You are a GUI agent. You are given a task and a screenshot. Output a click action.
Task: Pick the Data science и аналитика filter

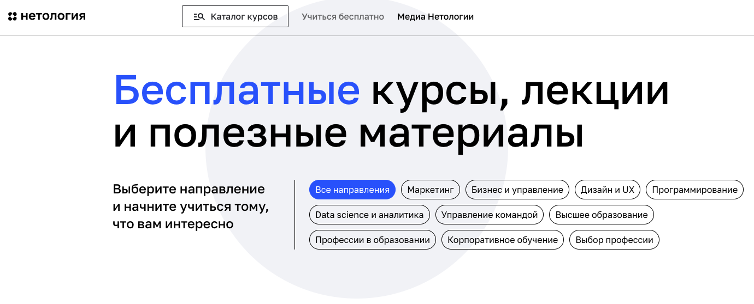369,215
